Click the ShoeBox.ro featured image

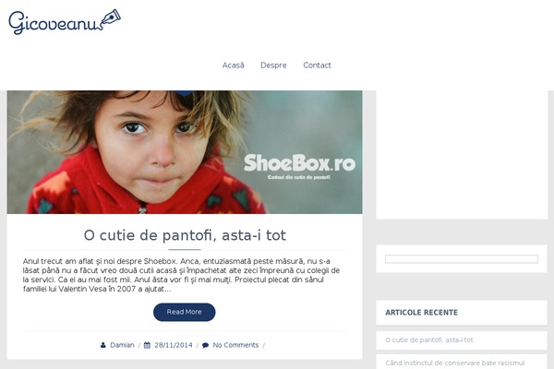pyautogui.click(x=185, y=152)
